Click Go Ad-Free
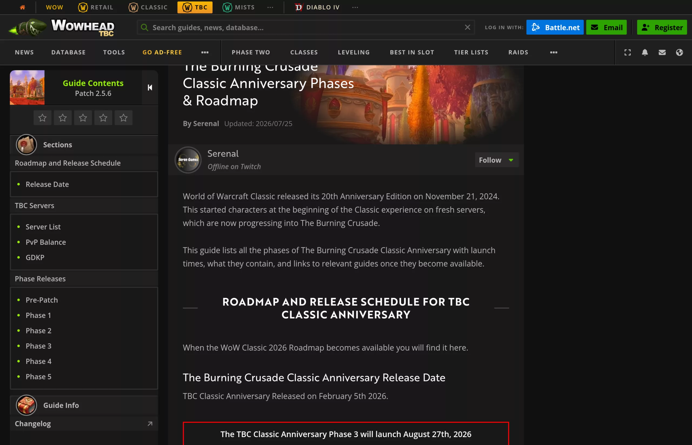692x445 pixels. click(162, 52)
